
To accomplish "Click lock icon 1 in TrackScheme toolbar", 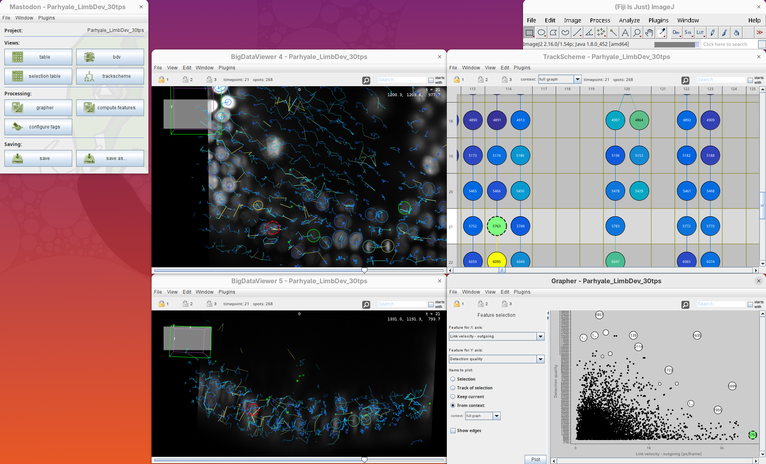I will 457,79.
